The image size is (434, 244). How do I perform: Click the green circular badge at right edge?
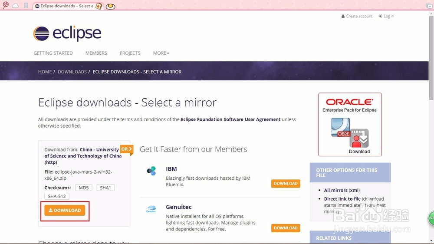click(431, 218)
